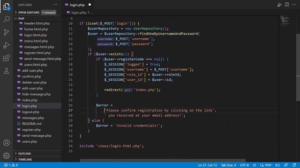Change the LF end of line sequence
Viewport: 300px width, 168px height.
[x=255, y=165]
